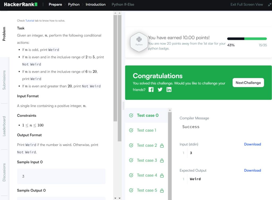Click the exit full screen arrows icon

click(x=270, y=5)
